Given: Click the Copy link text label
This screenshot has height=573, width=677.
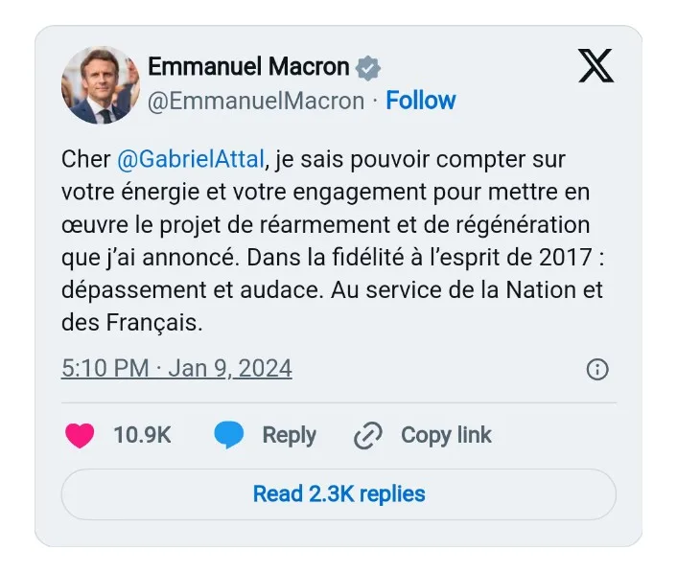Looking at the screenshot, I should [446, 435].
